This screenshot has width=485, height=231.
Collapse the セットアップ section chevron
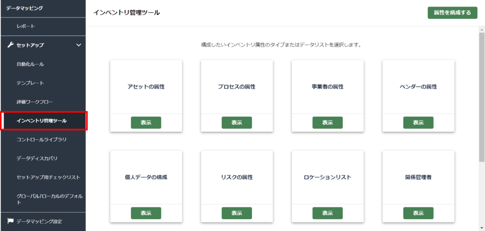[x=79, y=45]
